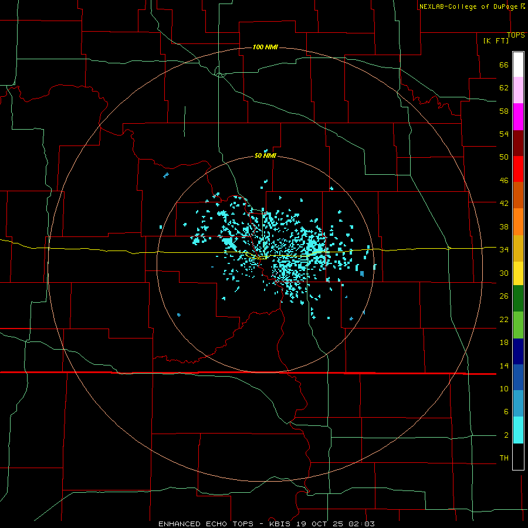Click the 50 NMI range ring label
The height and width of the screenshot is (528, 528).
265,155
